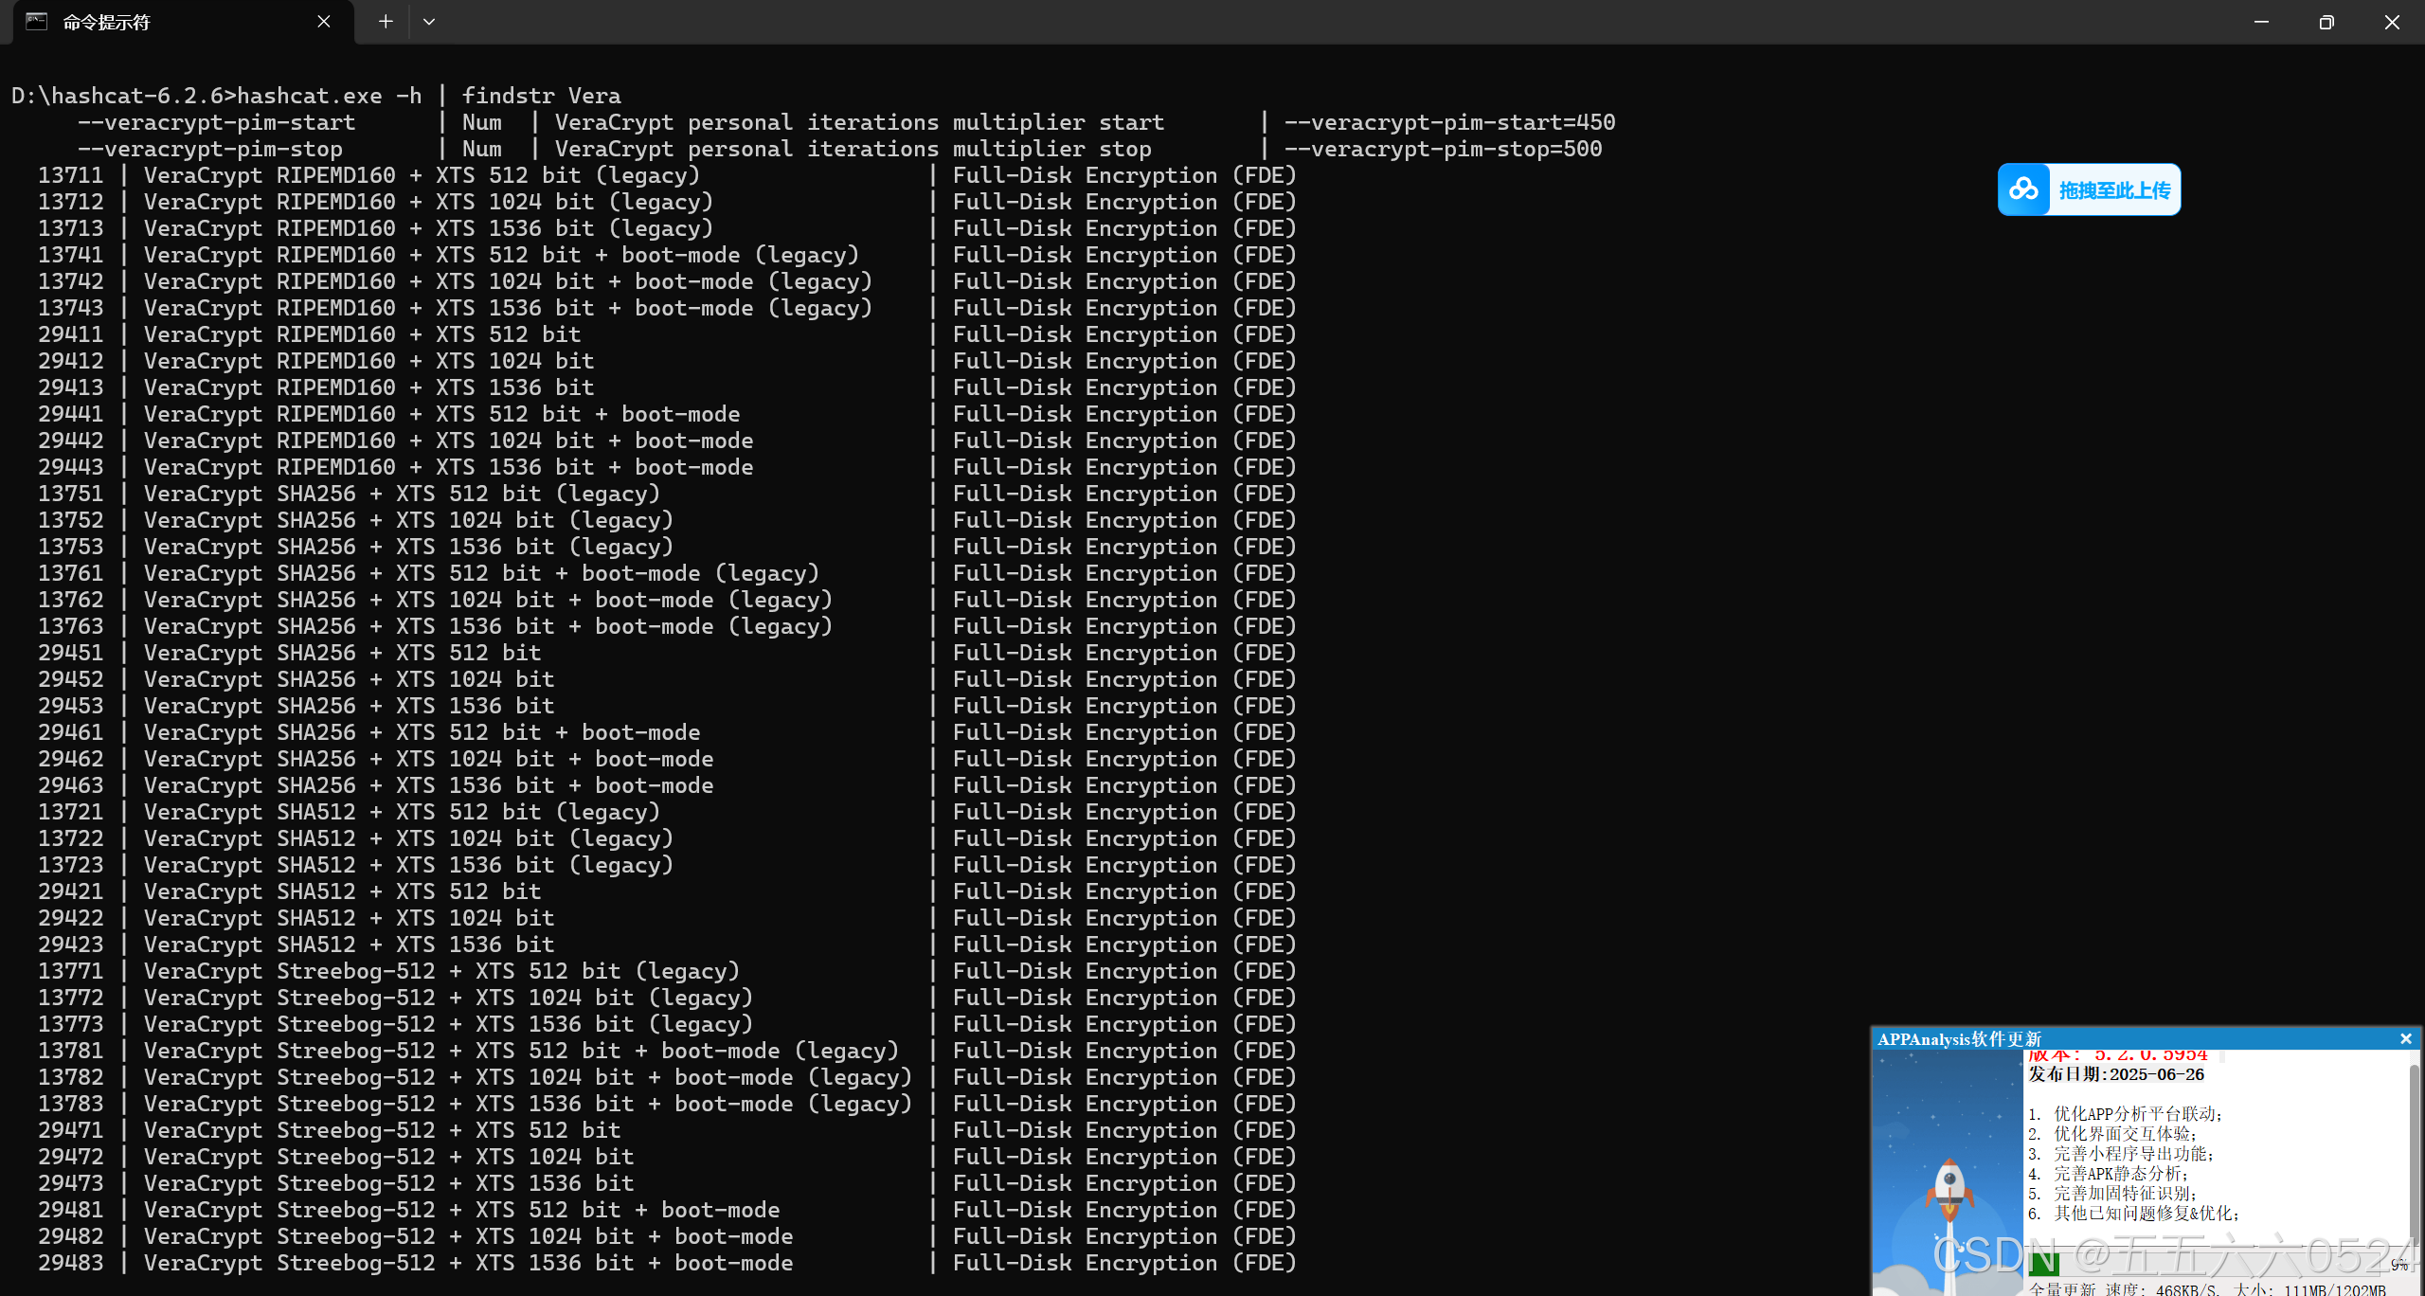Click hash mode 13783 row
This screenshot has height=1296, width=2425.
click(x=667, y=1104)
